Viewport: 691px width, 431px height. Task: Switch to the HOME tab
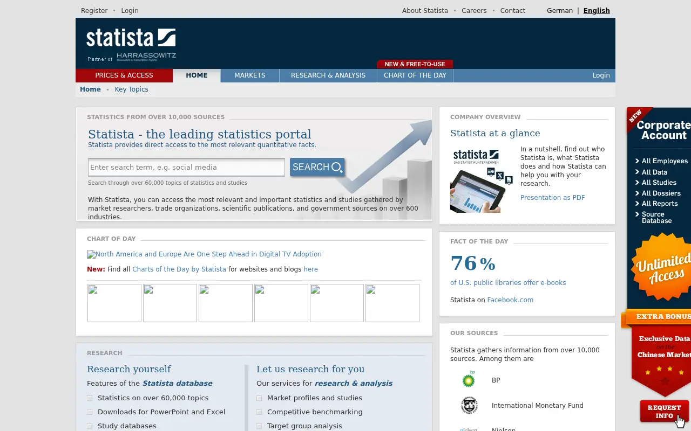pyautogui.click(x=197, y=75)
